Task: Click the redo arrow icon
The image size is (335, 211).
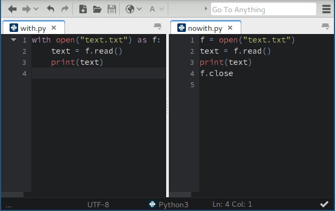Action: pyautogui.click(x=65, y=9)
